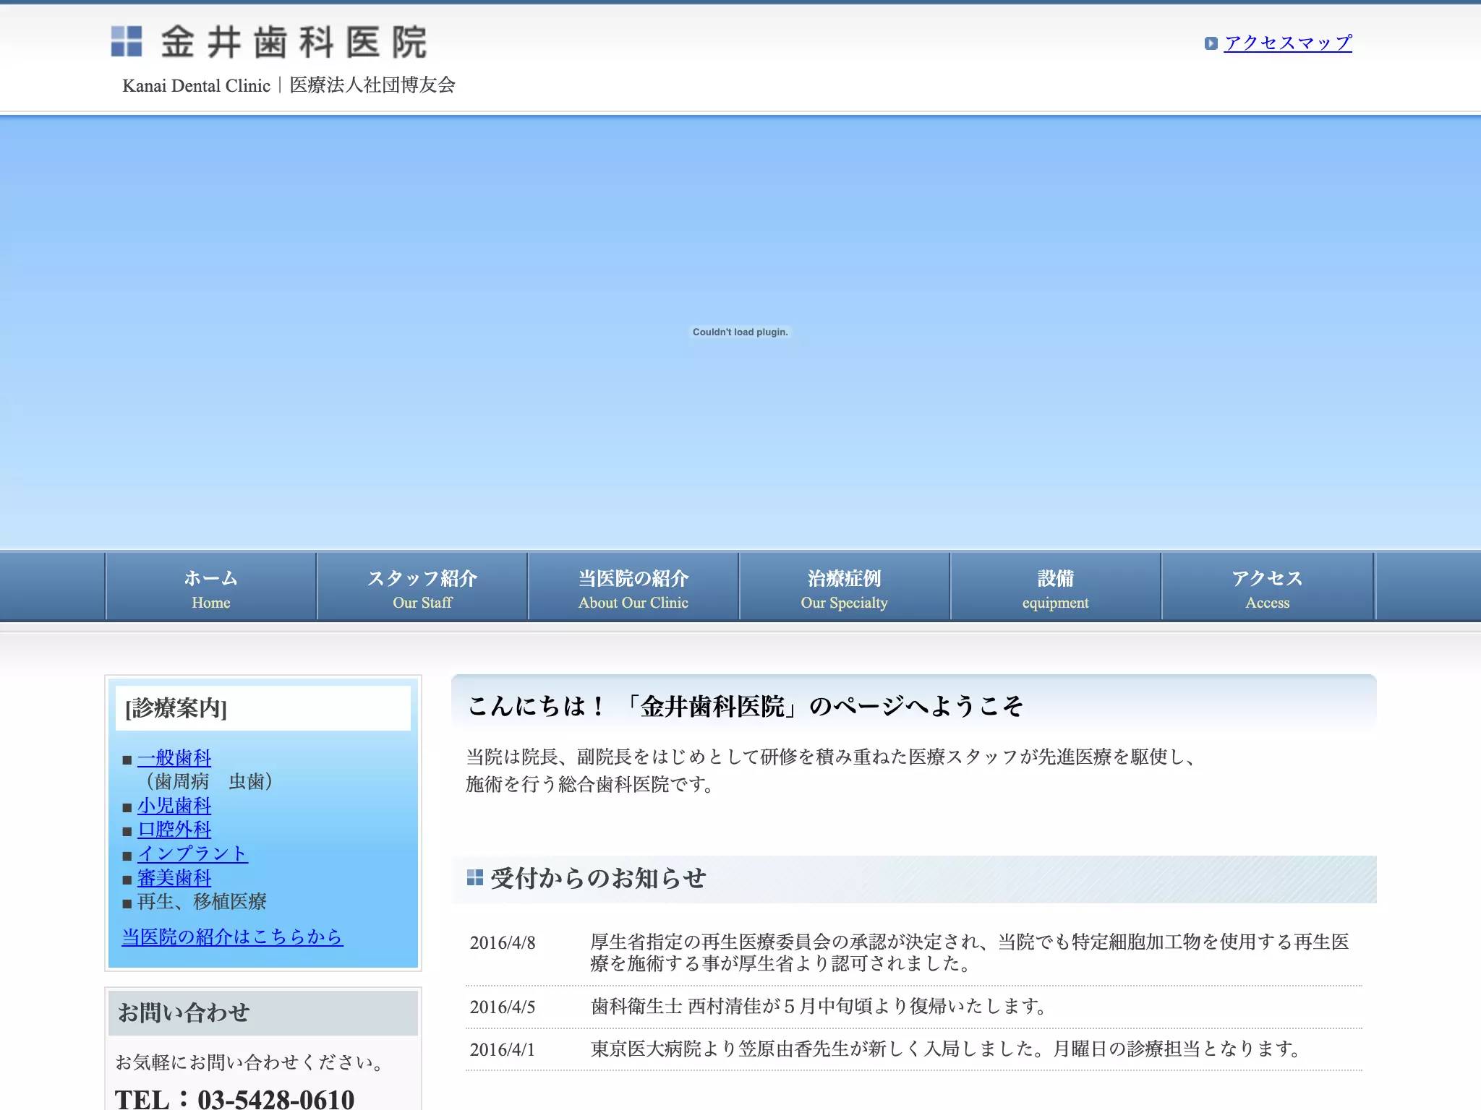Screen dimensions: 1481x1110
Task: Click news about 西村清佳 returning
Action: (819, 1006)
